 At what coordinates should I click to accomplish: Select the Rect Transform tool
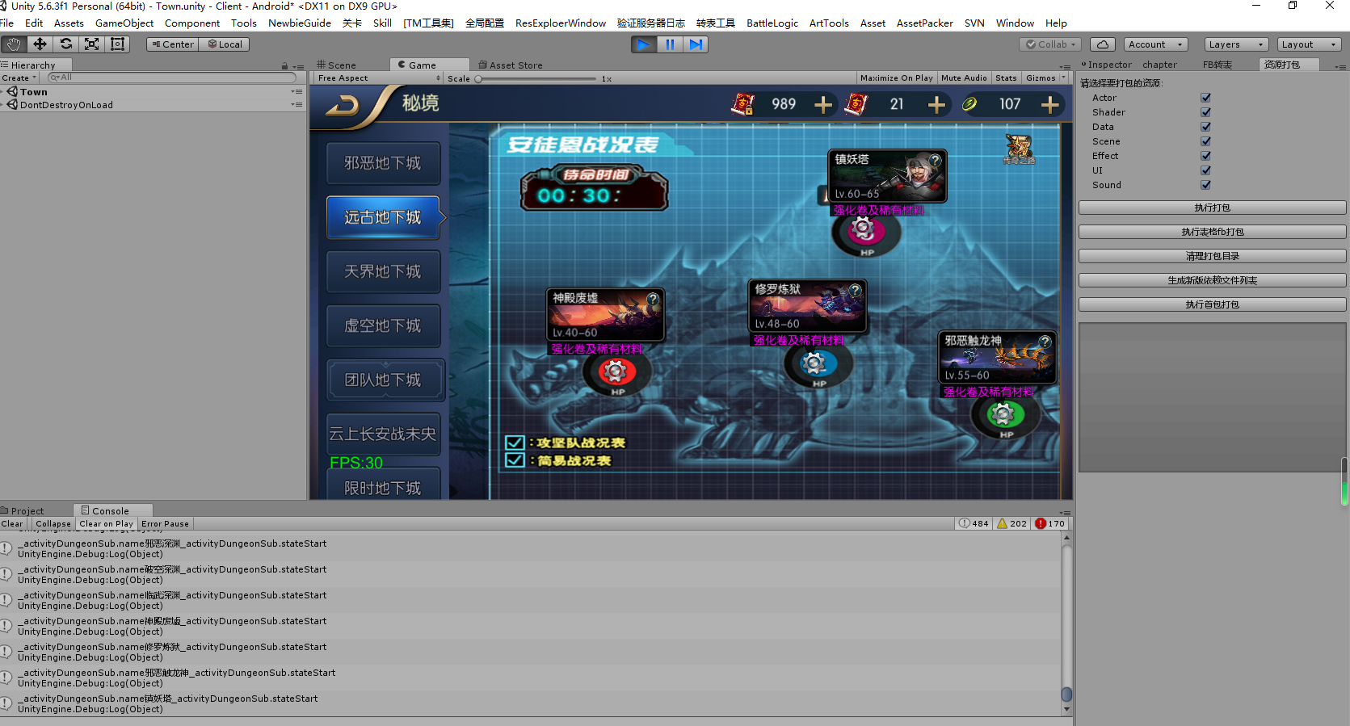(x=118, y=44)
